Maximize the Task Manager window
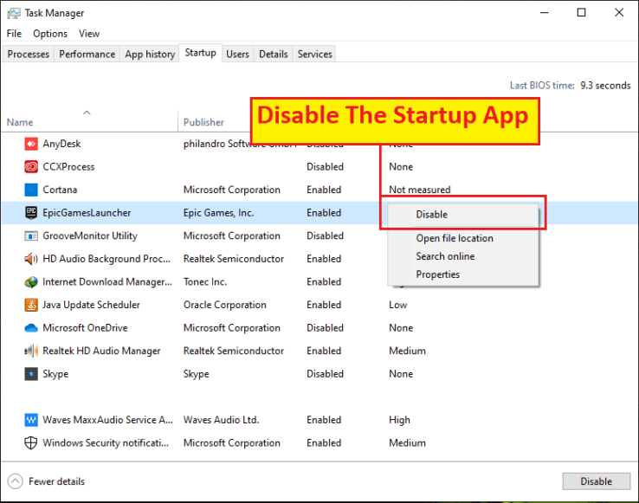 click(582, 13)
